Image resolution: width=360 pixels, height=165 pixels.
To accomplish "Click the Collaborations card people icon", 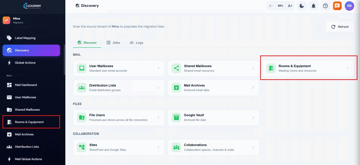I will (176, 147).
